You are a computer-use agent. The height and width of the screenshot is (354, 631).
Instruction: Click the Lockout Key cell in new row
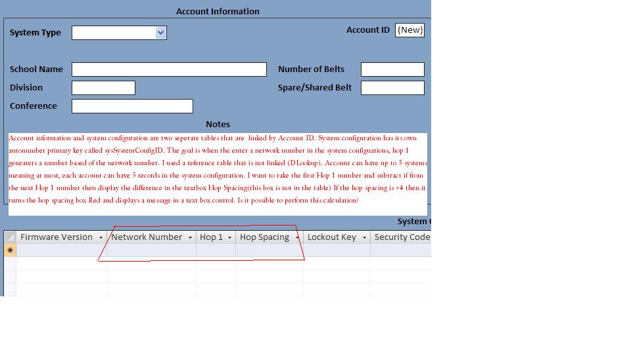pos(337,250)
